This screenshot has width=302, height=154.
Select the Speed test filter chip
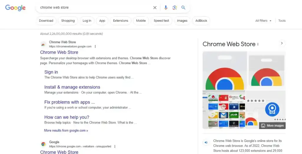coord(161,21)
